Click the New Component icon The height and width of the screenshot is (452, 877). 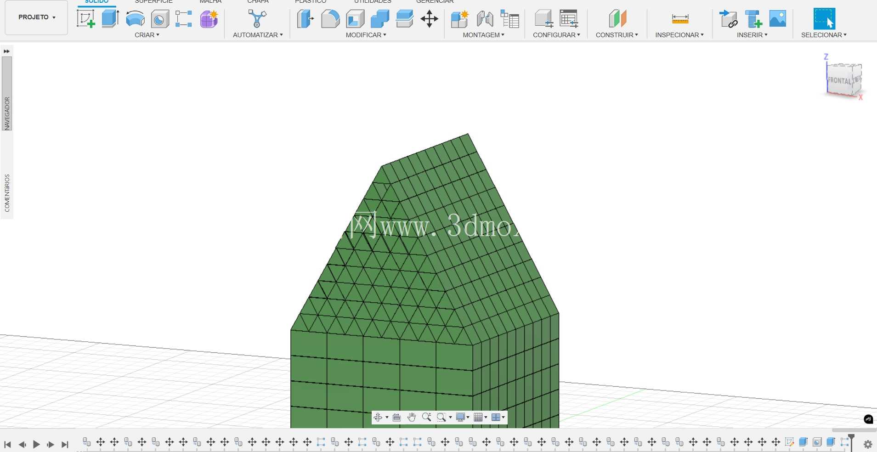click(x=460, y=19)
